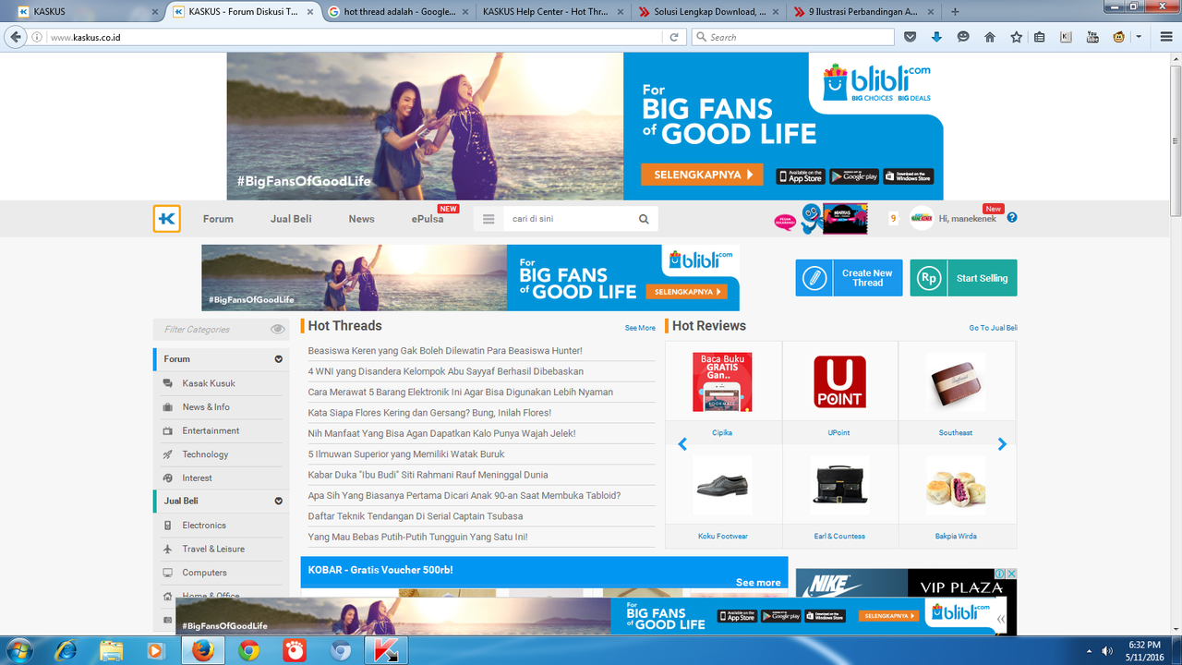Open Windows Explorer folder in taskbar
The image size is (1182, 665).
pyautogui.click(x=111, y=650)
